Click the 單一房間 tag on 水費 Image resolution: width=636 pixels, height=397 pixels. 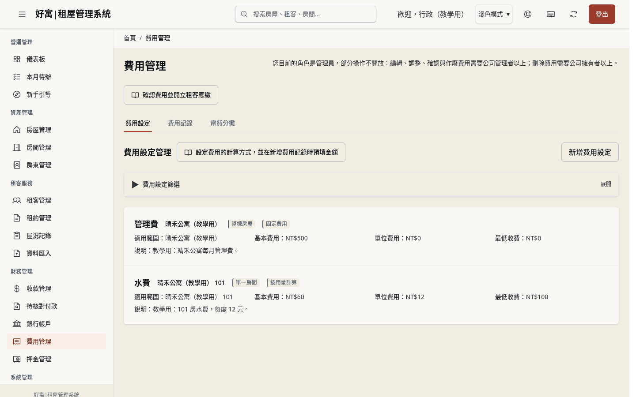click(x=246, y=283)
